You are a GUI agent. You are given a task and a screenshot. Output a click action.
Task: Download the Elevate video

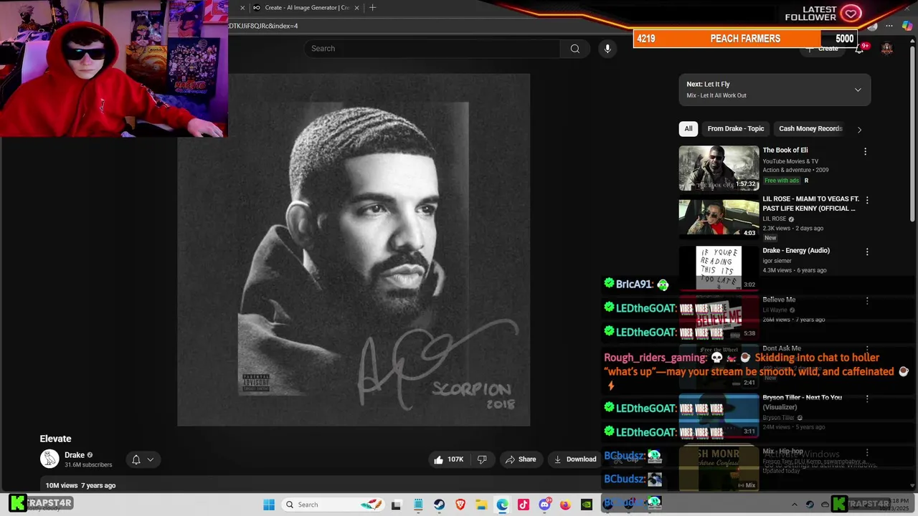click(x=575, y=459)
